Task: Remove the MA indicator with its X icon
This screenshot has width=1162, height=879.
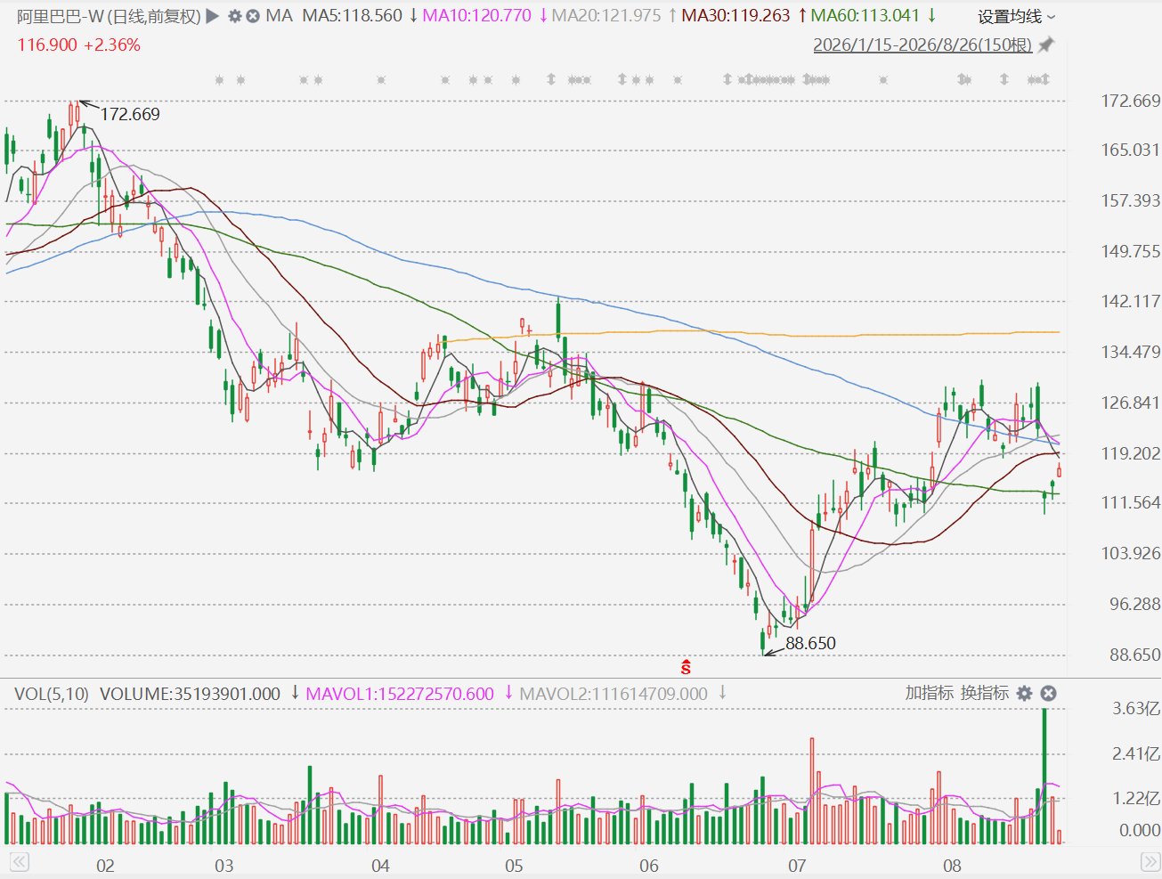Action: [253, 16]
